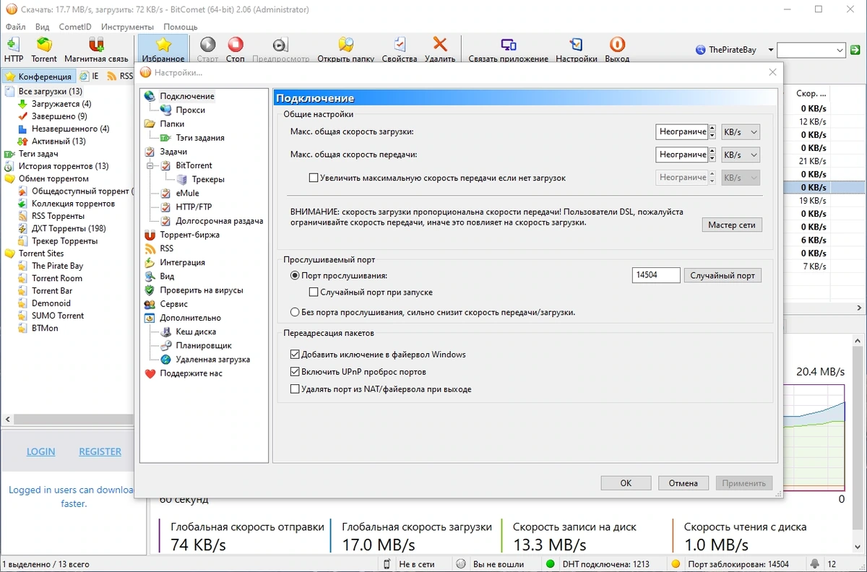
Task: Select the Порт прослушивания radio button
Action: coord(295,275)
